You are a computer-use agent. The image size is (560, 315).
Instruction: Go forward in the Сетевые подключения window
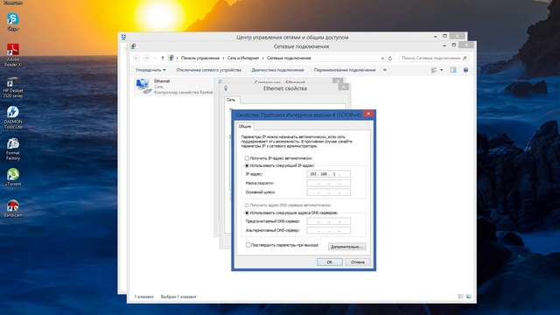coord(146,58)
